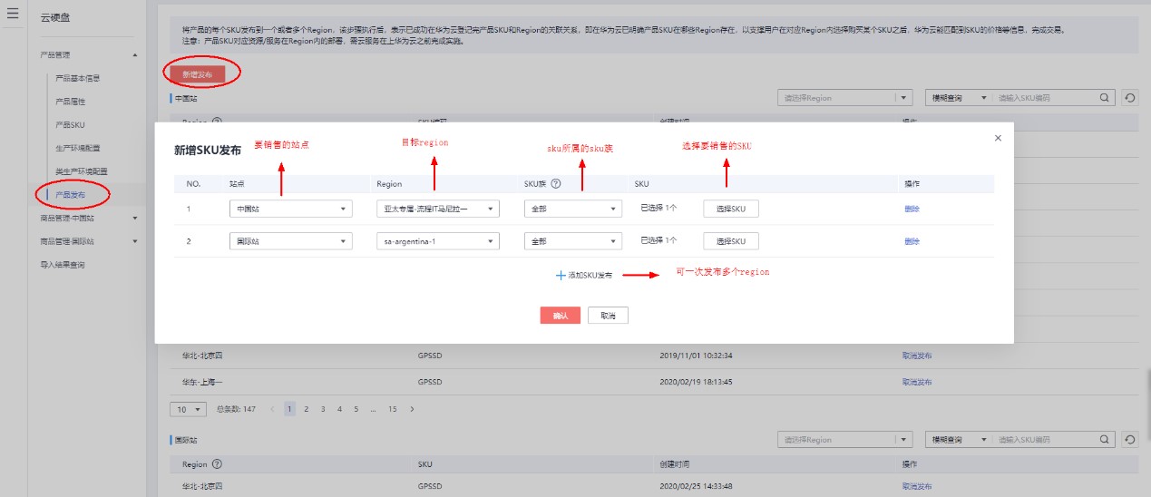The height and width of the screenshot is (497, 1151).
Task: Click the plus icon for 添加SKU发布
Action: pyautogui.click(x=561, y=275)
